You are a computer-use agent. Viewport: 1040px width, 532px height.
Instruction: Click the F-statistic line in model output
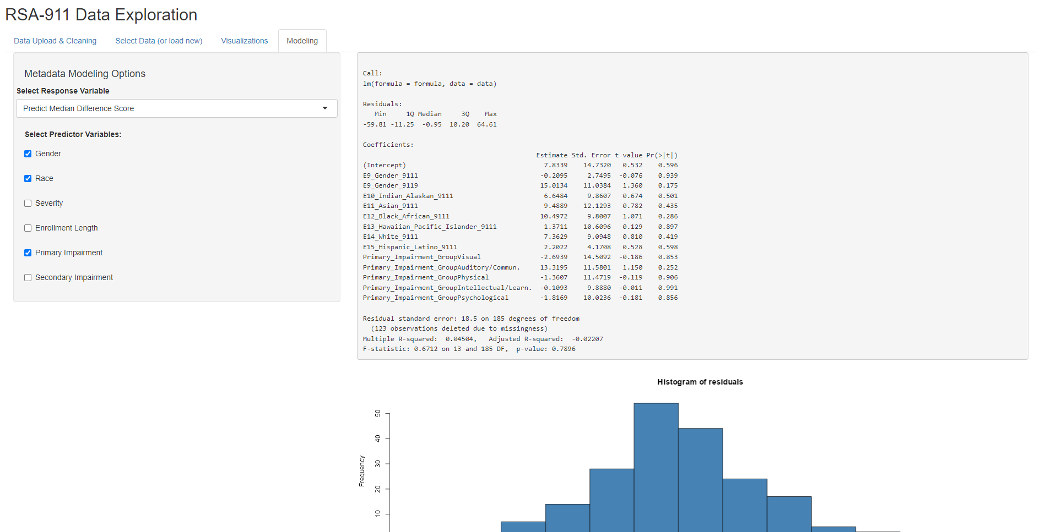point(469,349)
